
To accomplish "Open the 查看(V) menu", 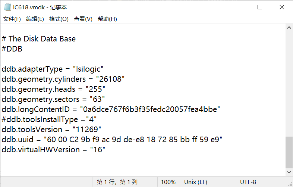I will point(83,19).
